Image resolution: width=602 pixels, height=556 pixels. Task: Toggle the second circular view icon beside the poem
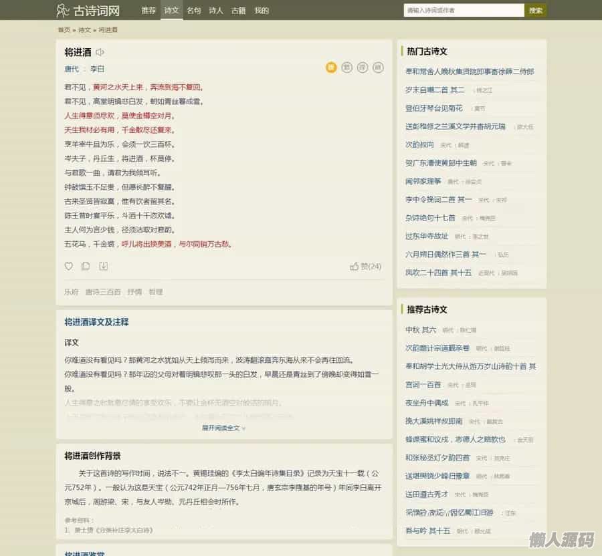pos(346,67)
